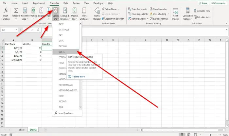Click the zoom out minus button
This screenshot has width=229, height=136.
coord(201,135)
